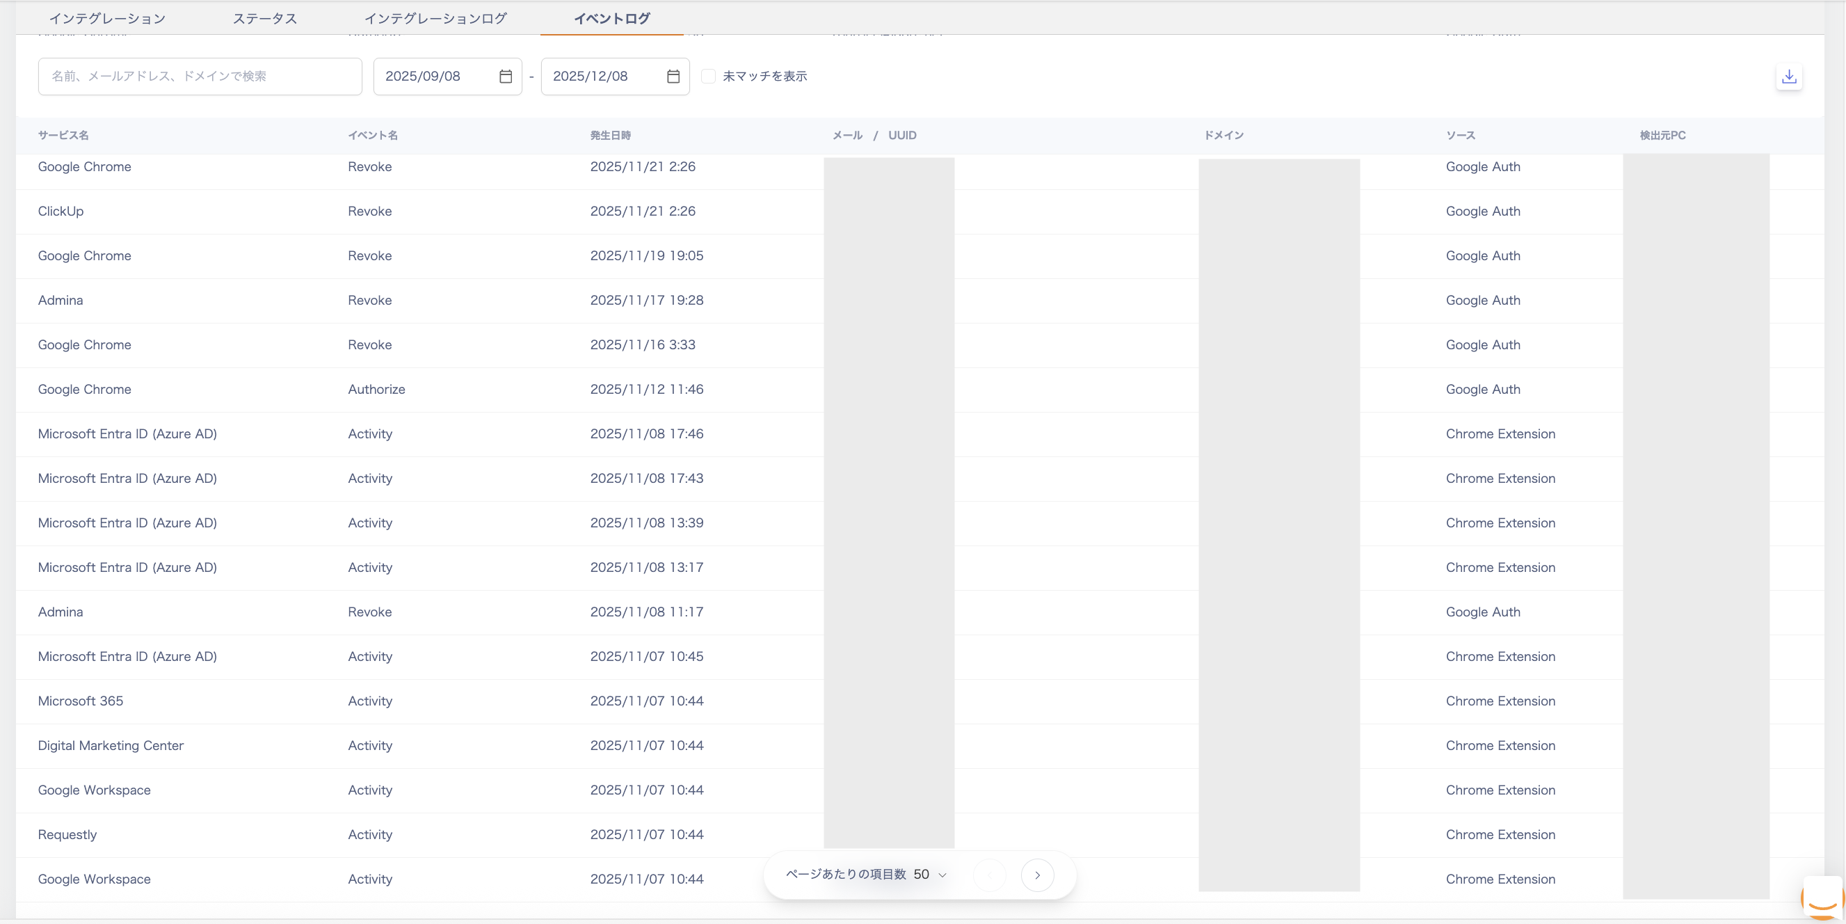Click the 発生日時 column header
1846x924 pixels.
click(610, 136)
